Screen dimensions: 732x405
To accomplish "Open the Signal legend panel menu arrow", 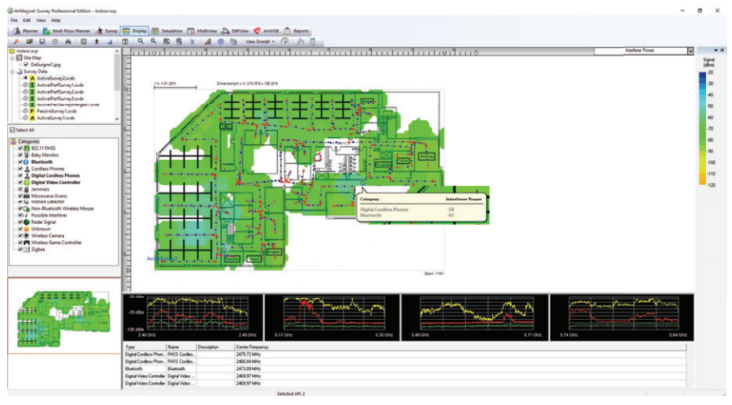I will [716, 50].
